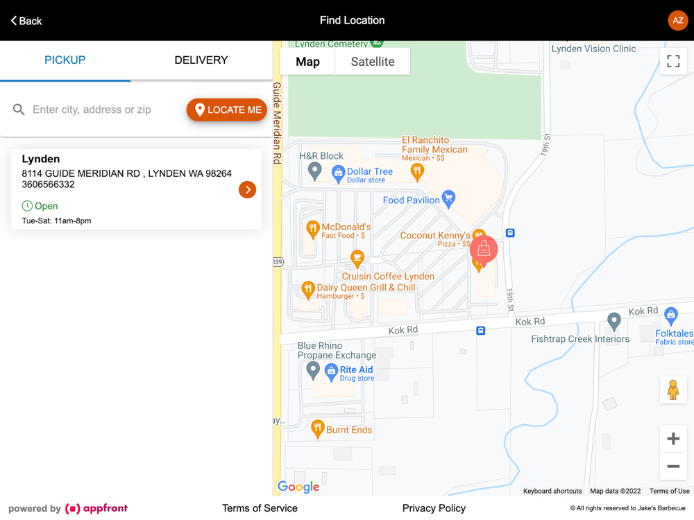
Task: Click the Rite Aid drug store pin
Action: click(x=332, y=372)
